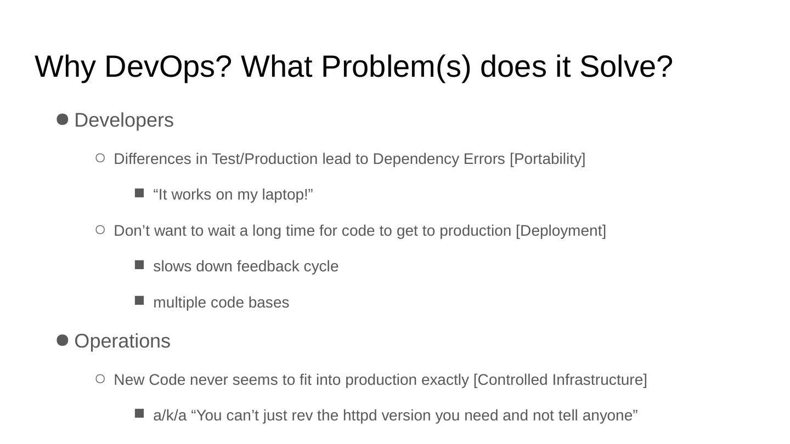Click the square bullet before "It works on my laptop!"

tap(139, 193)
